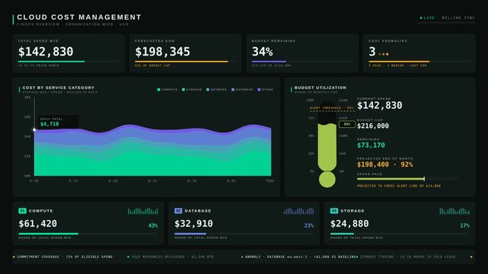Click the Anomaly Database eu-west-2 ticker item
The height and width of the screenshot is (274, 488).
tap(298, 257)
